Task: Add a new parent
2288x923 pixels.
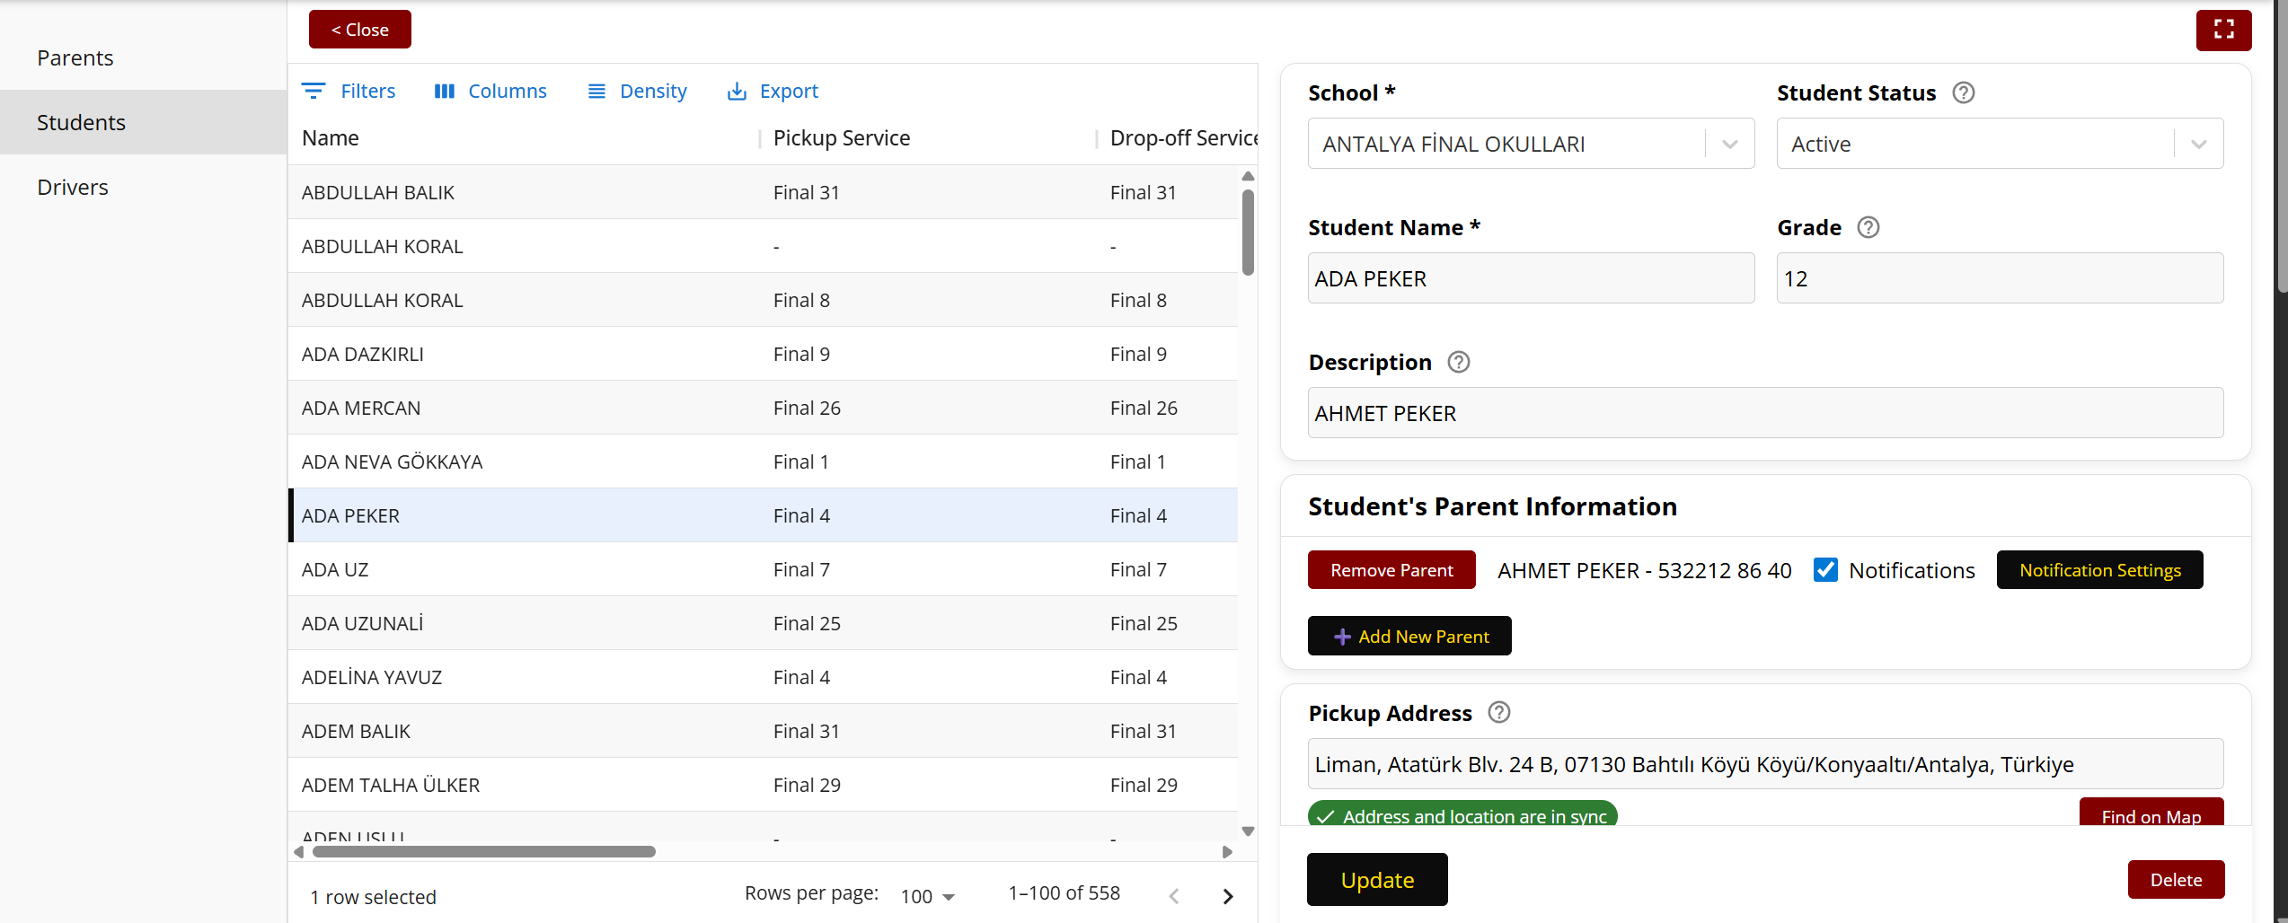Action: point(1409,636)
